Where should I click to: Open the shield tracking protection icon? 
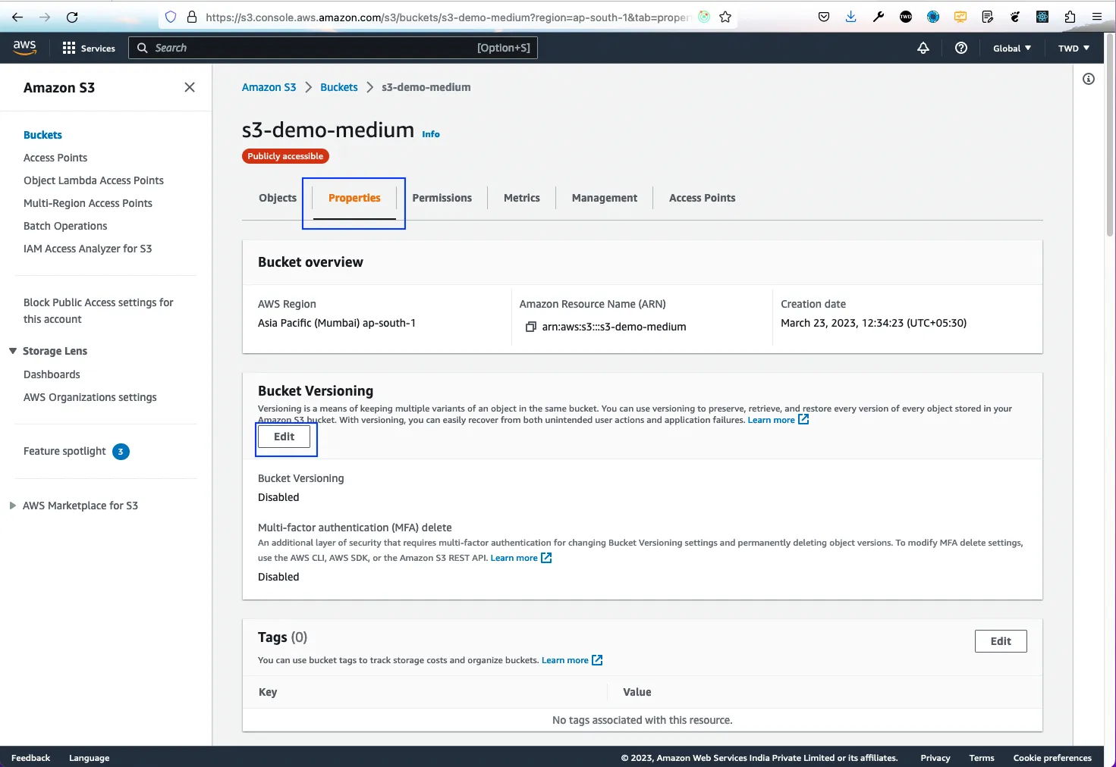pyautogui.click(x=171, y=17)
